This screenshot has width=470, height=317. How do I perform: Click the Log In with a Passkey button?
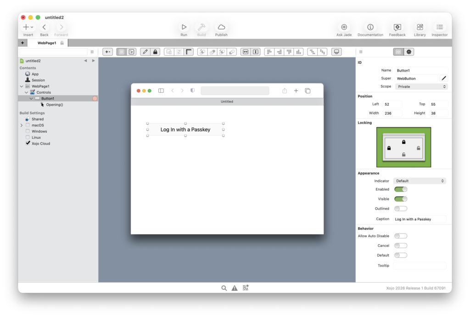pyautogui.click(x=185, y=130)
